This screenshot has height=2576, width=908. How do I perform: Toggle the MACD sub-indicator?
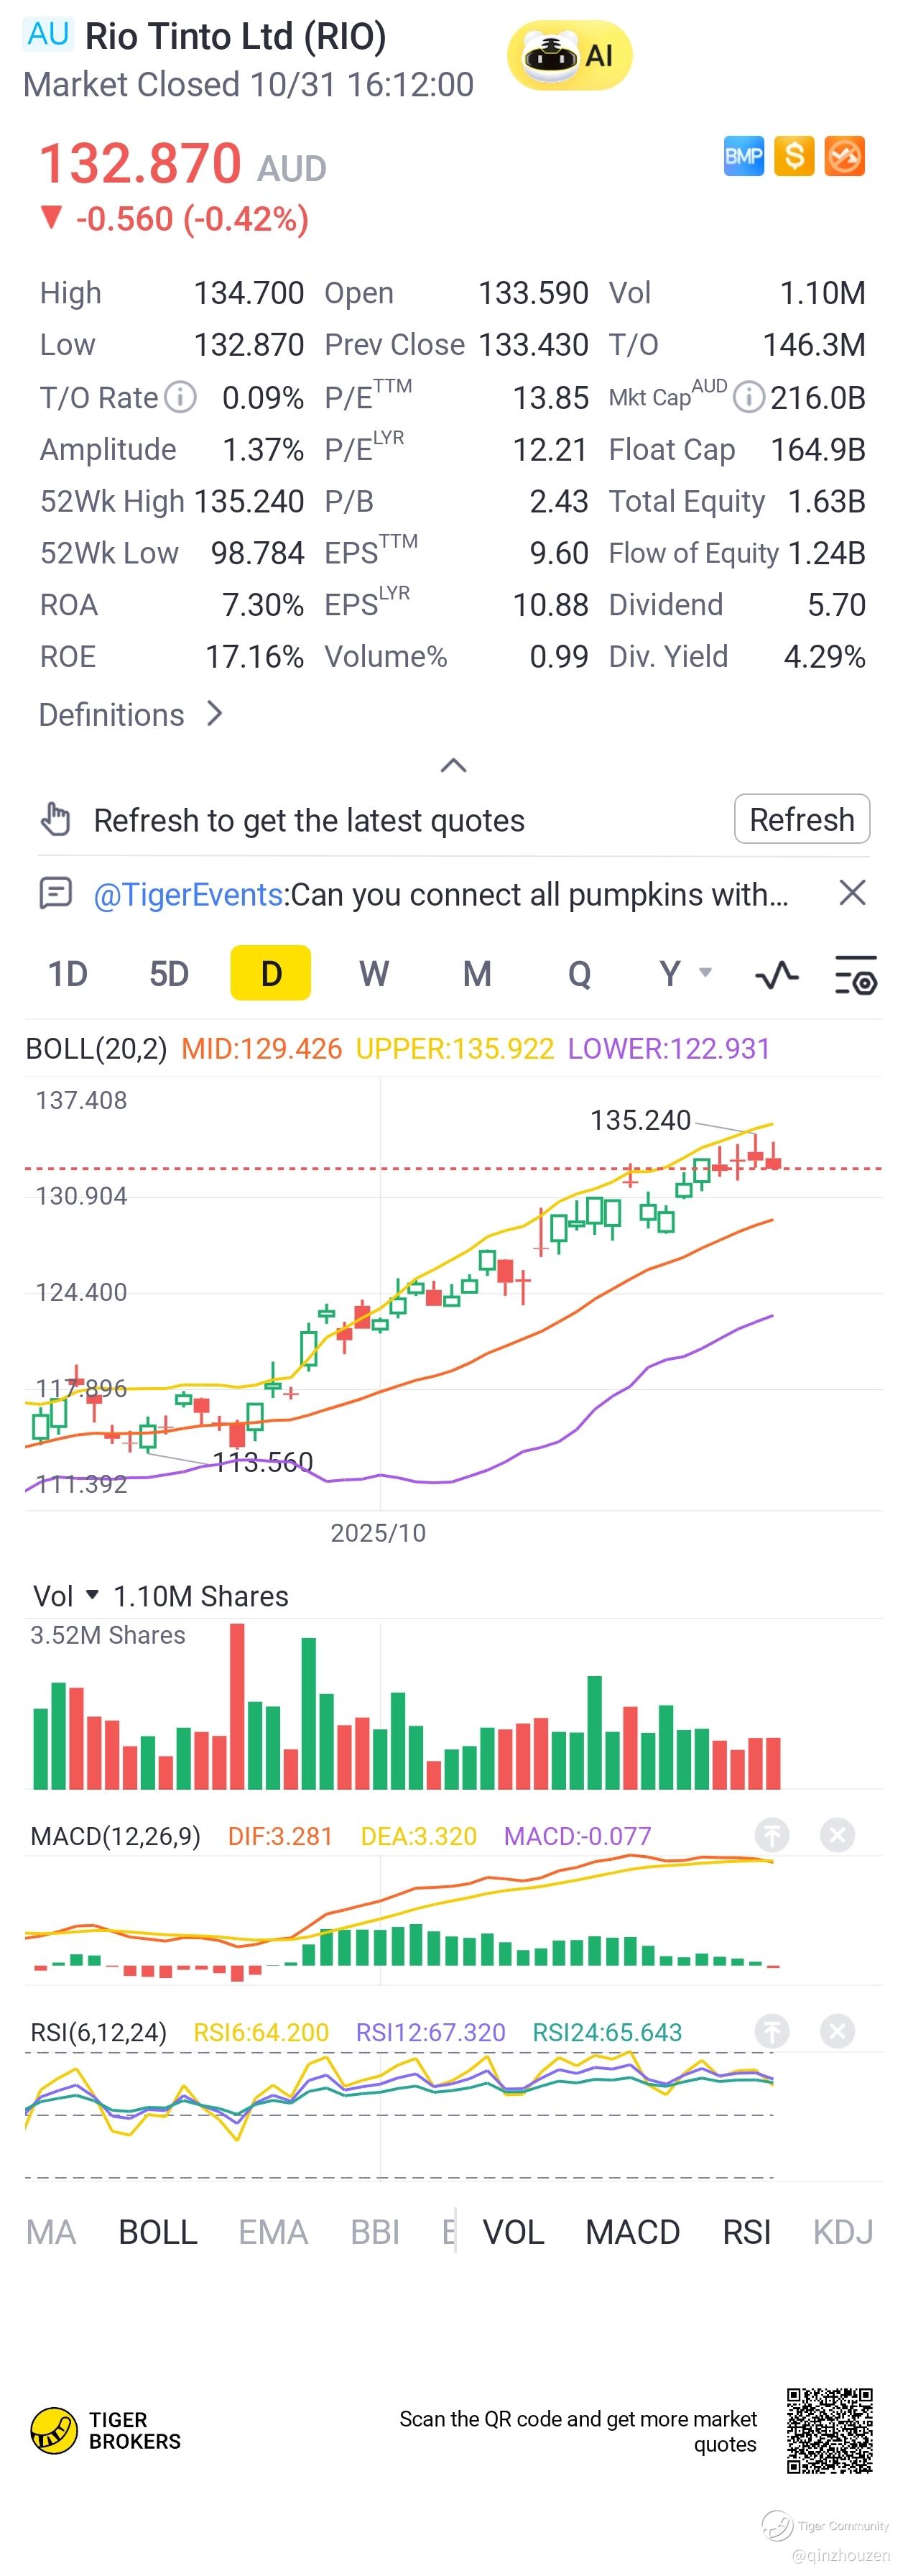[x=633, y=2232]
